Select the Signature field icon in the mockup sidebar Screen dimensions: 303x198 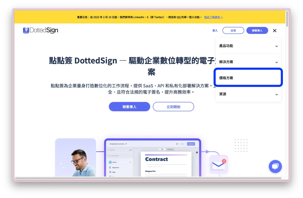pos(110,167)
